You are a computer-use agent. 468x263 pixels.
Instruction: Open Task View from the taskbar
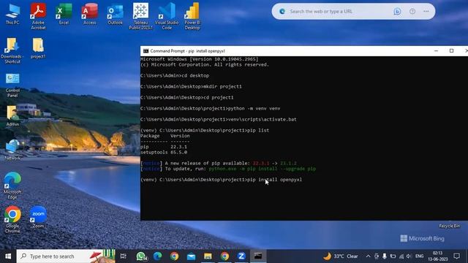point(124,256)
